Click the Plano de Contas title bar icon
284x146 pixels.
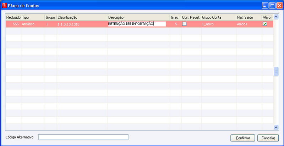[x=4, y=6]
